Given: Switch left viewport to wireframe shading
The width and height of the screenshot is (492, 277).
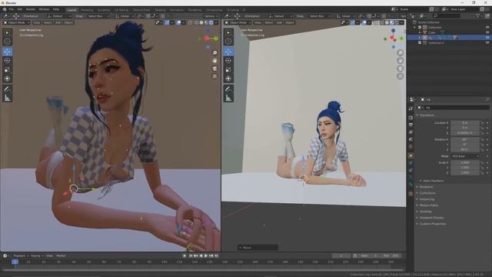Looking at the screenshot, I should 197,22.
